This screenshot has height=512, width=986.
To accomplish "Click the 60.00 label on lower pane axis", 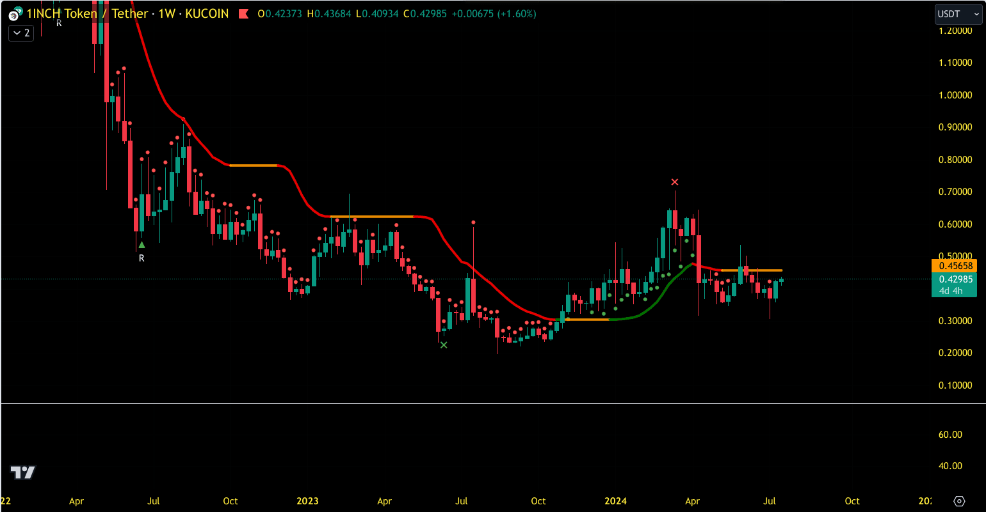I will click(x=950, y=435).
